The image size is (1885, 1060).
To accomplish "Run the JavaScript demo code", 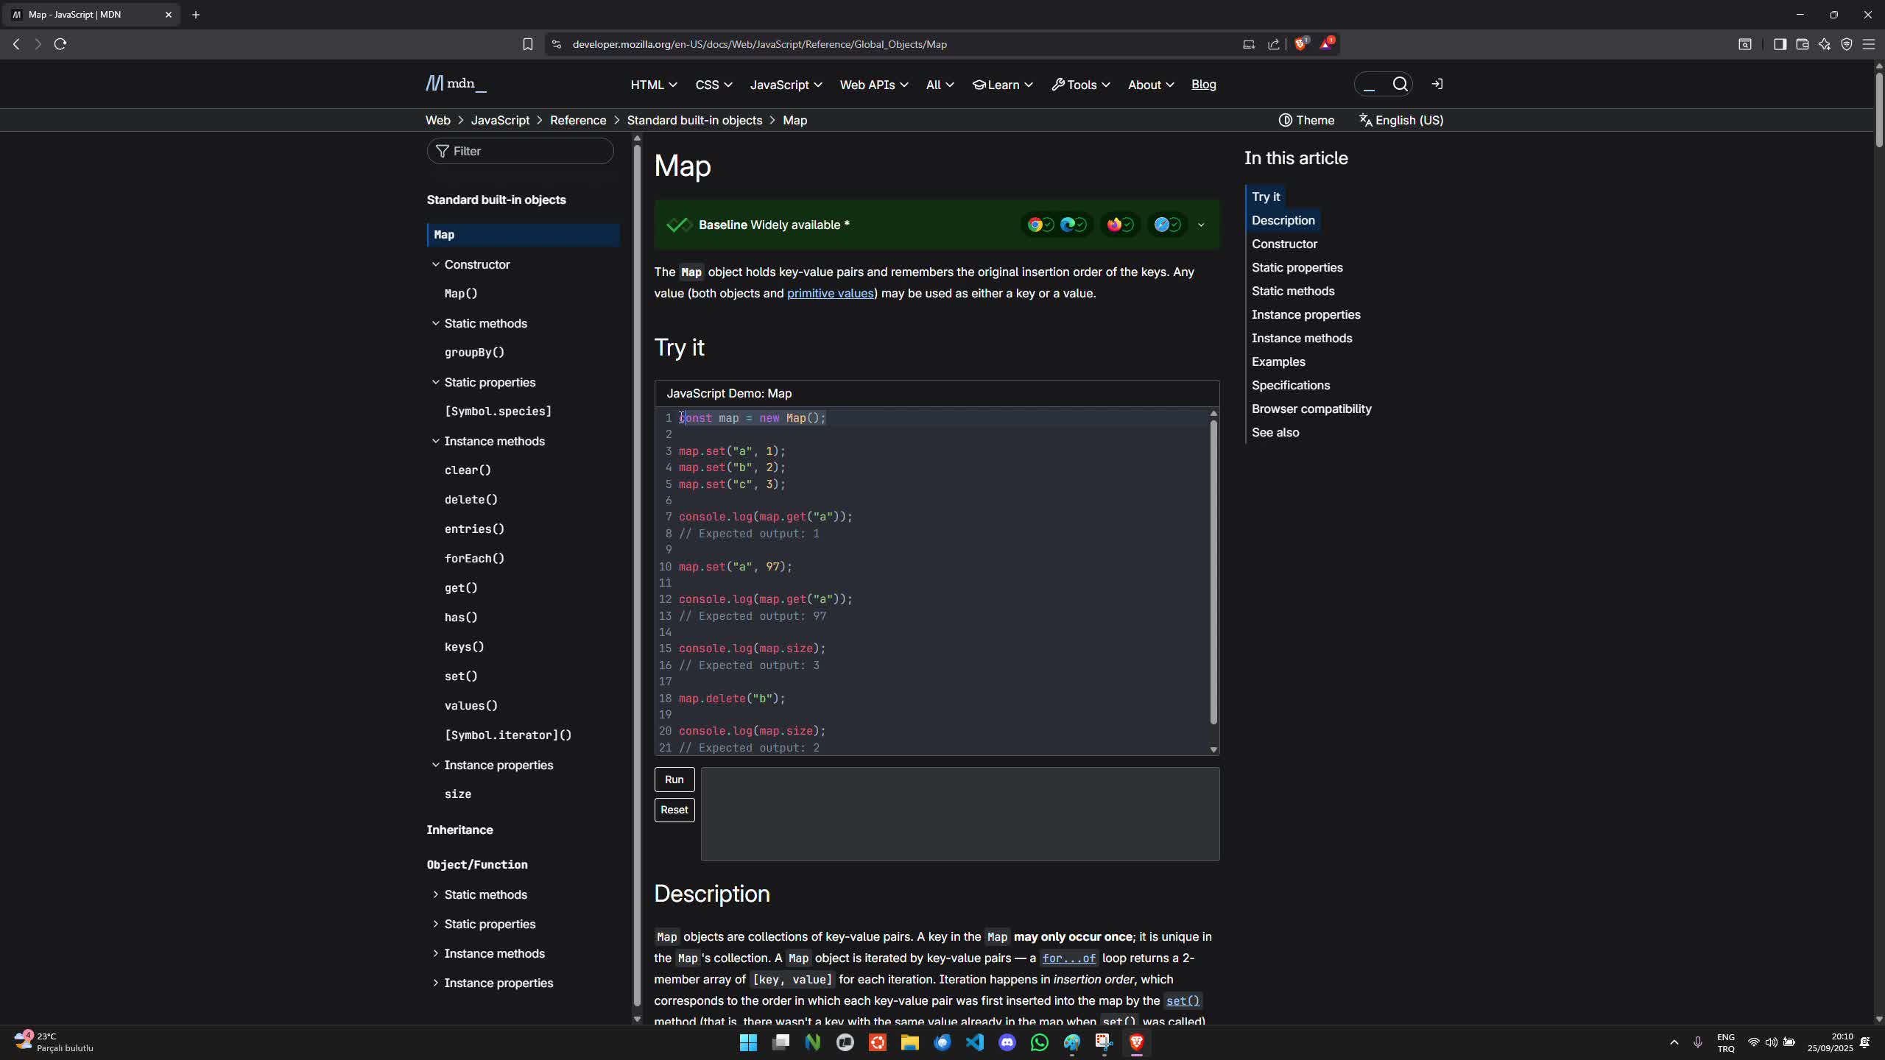I will [674, 780].
